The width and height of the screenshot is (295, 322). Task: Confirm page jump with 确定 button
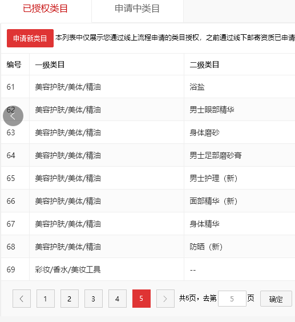click(x=276, y=299)
